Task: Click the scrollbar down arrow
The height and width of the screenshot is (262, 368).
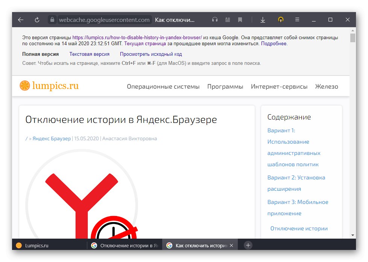Action: pos(353,235)
